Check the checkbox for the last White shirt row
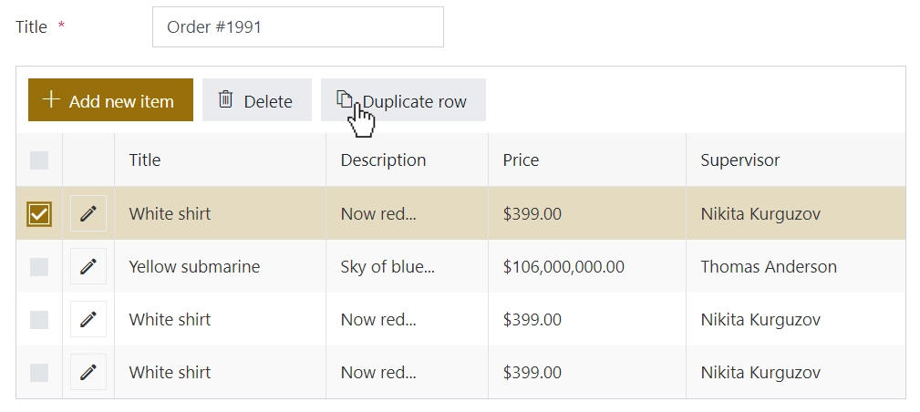This screenshot has height=412, width=920. (x=39, y=372)
